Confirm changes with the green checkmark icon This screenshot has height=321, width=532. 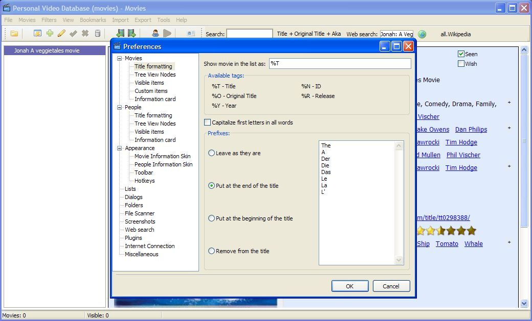(x=73, y=34)
